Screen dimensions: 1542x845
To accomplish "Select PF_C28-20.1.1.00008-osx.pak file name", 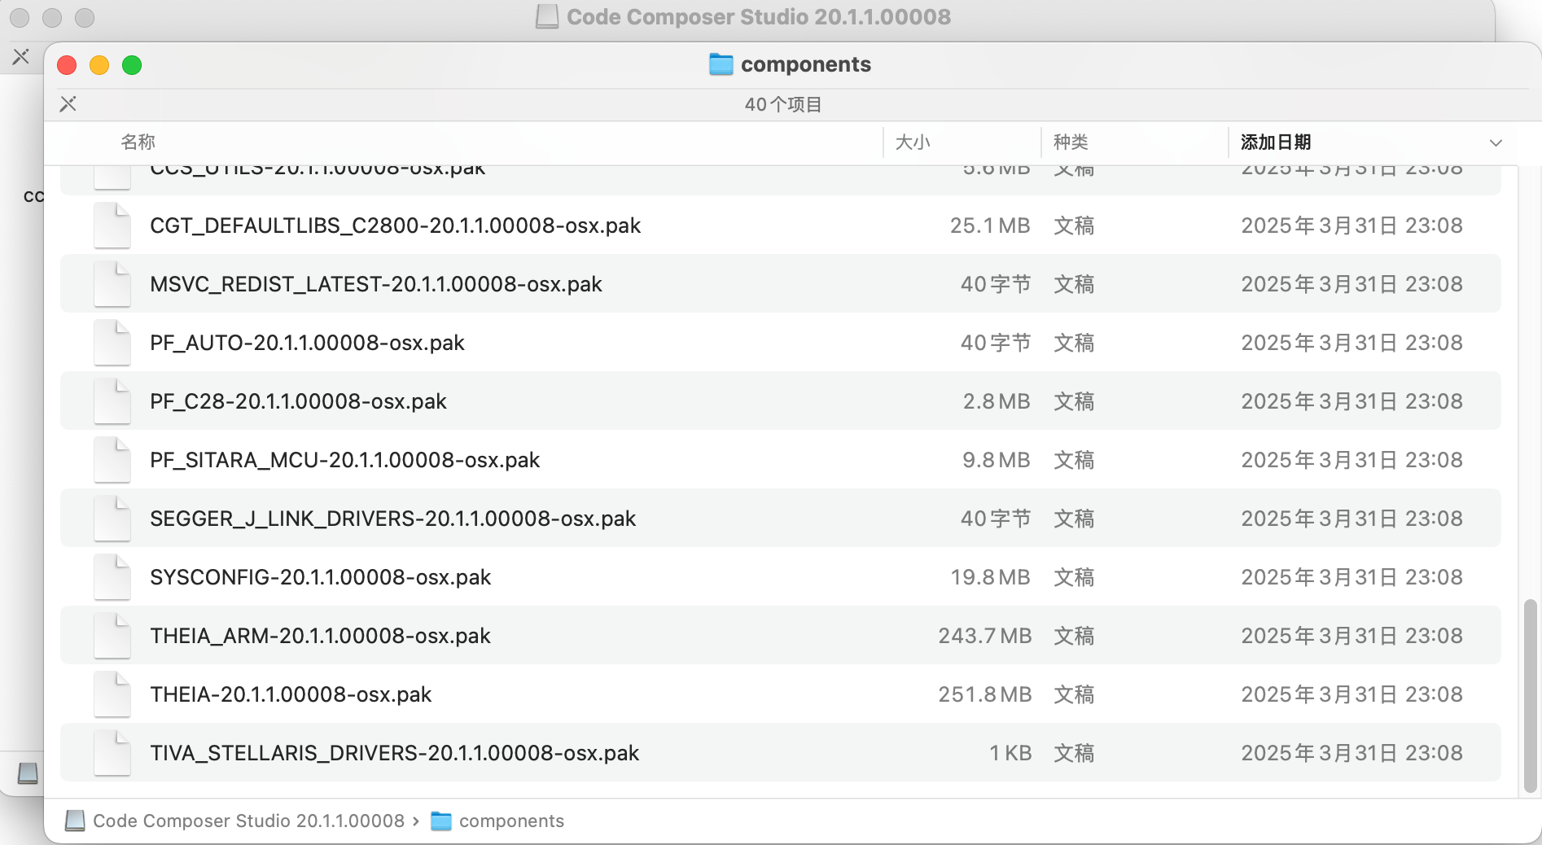I will [298, 401].
